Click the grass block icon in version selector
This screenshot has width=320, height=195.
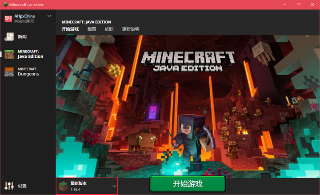(x=63, y=186)
